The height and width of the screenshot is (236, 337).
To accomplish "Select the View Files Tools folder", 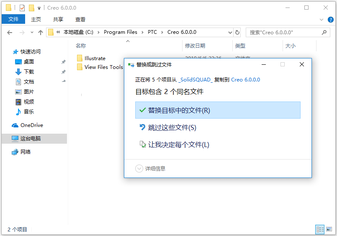I will 100,67.
